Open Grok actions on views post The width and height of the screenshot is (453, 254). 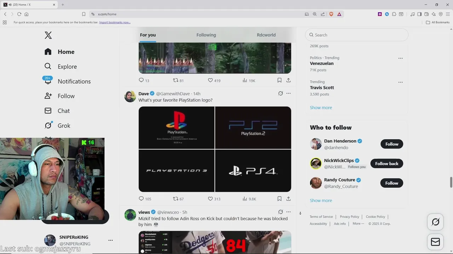[x=280, y=212]
